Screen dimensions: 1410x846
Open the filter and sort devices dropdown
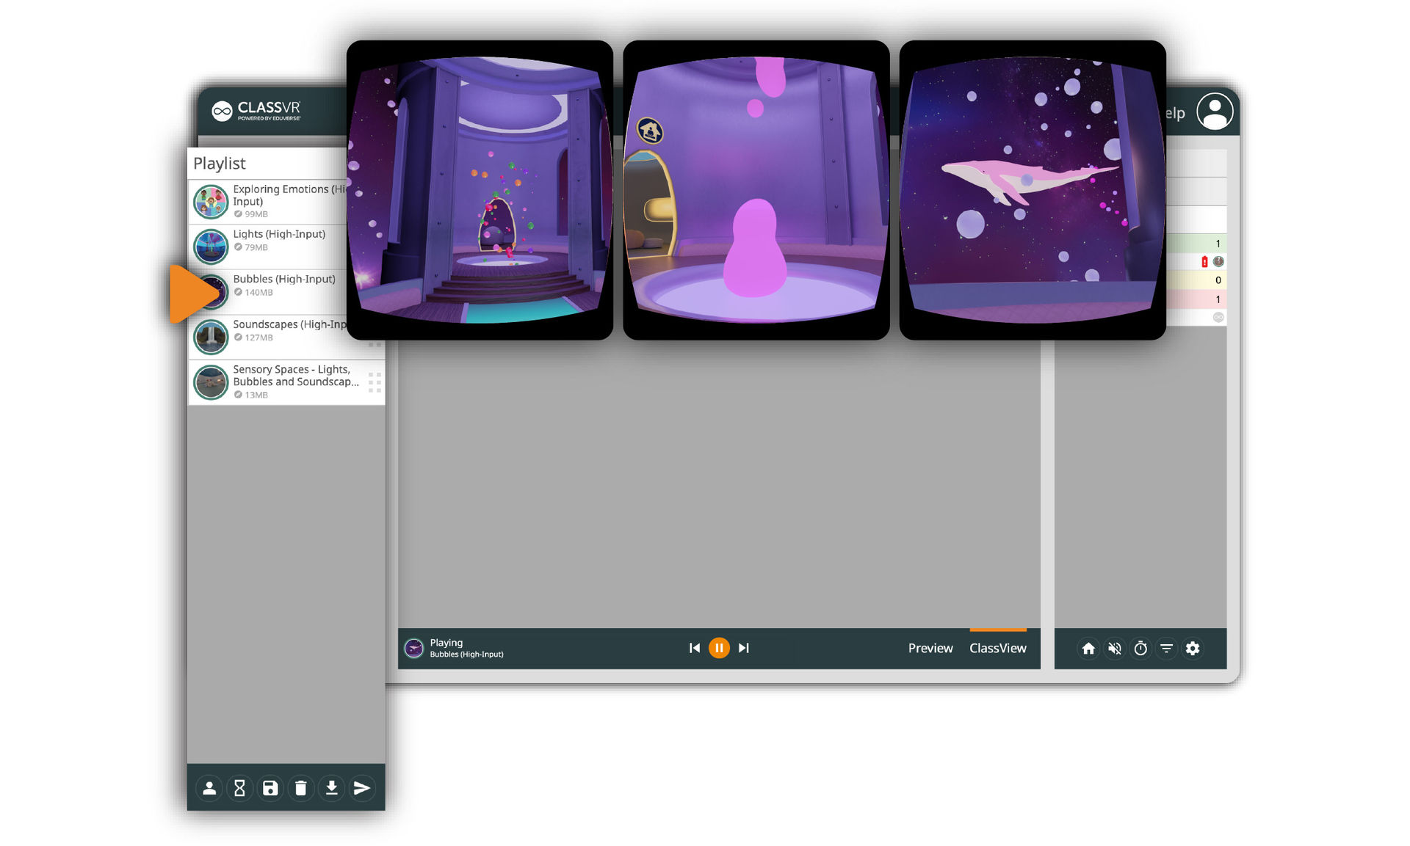[x=1166, y=649]
